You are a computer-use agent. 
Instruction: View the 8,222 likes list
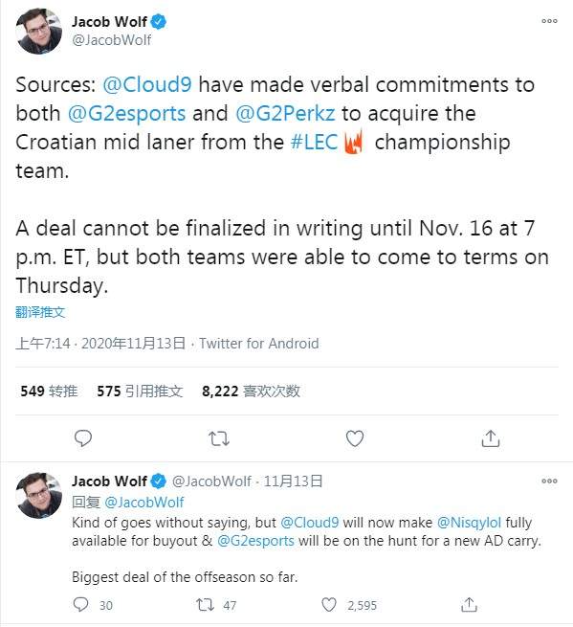[x=251, y=392]
